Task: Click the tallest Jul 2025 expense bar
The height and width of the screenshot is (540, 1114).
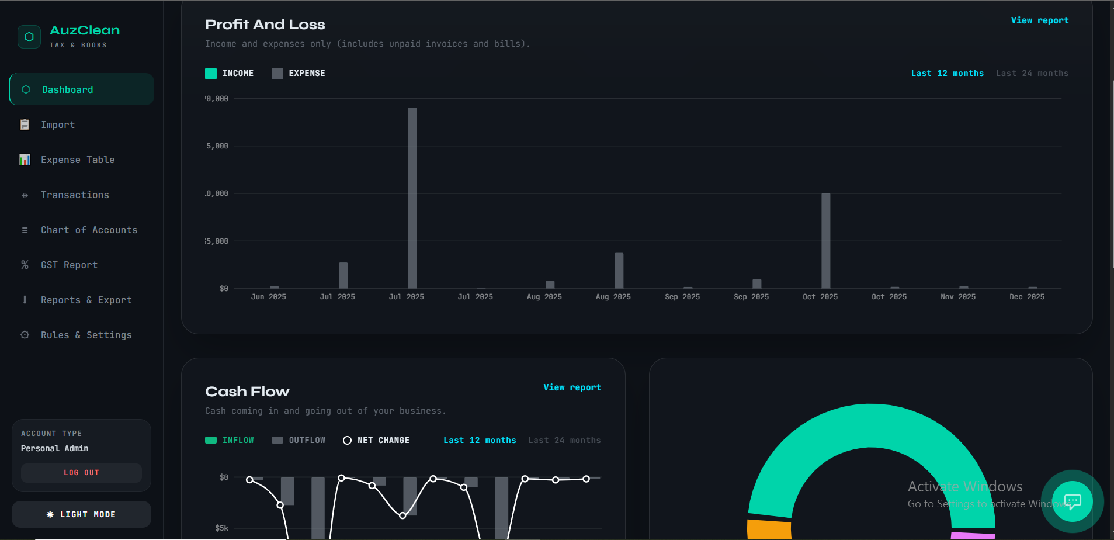Action: (412, 198)
